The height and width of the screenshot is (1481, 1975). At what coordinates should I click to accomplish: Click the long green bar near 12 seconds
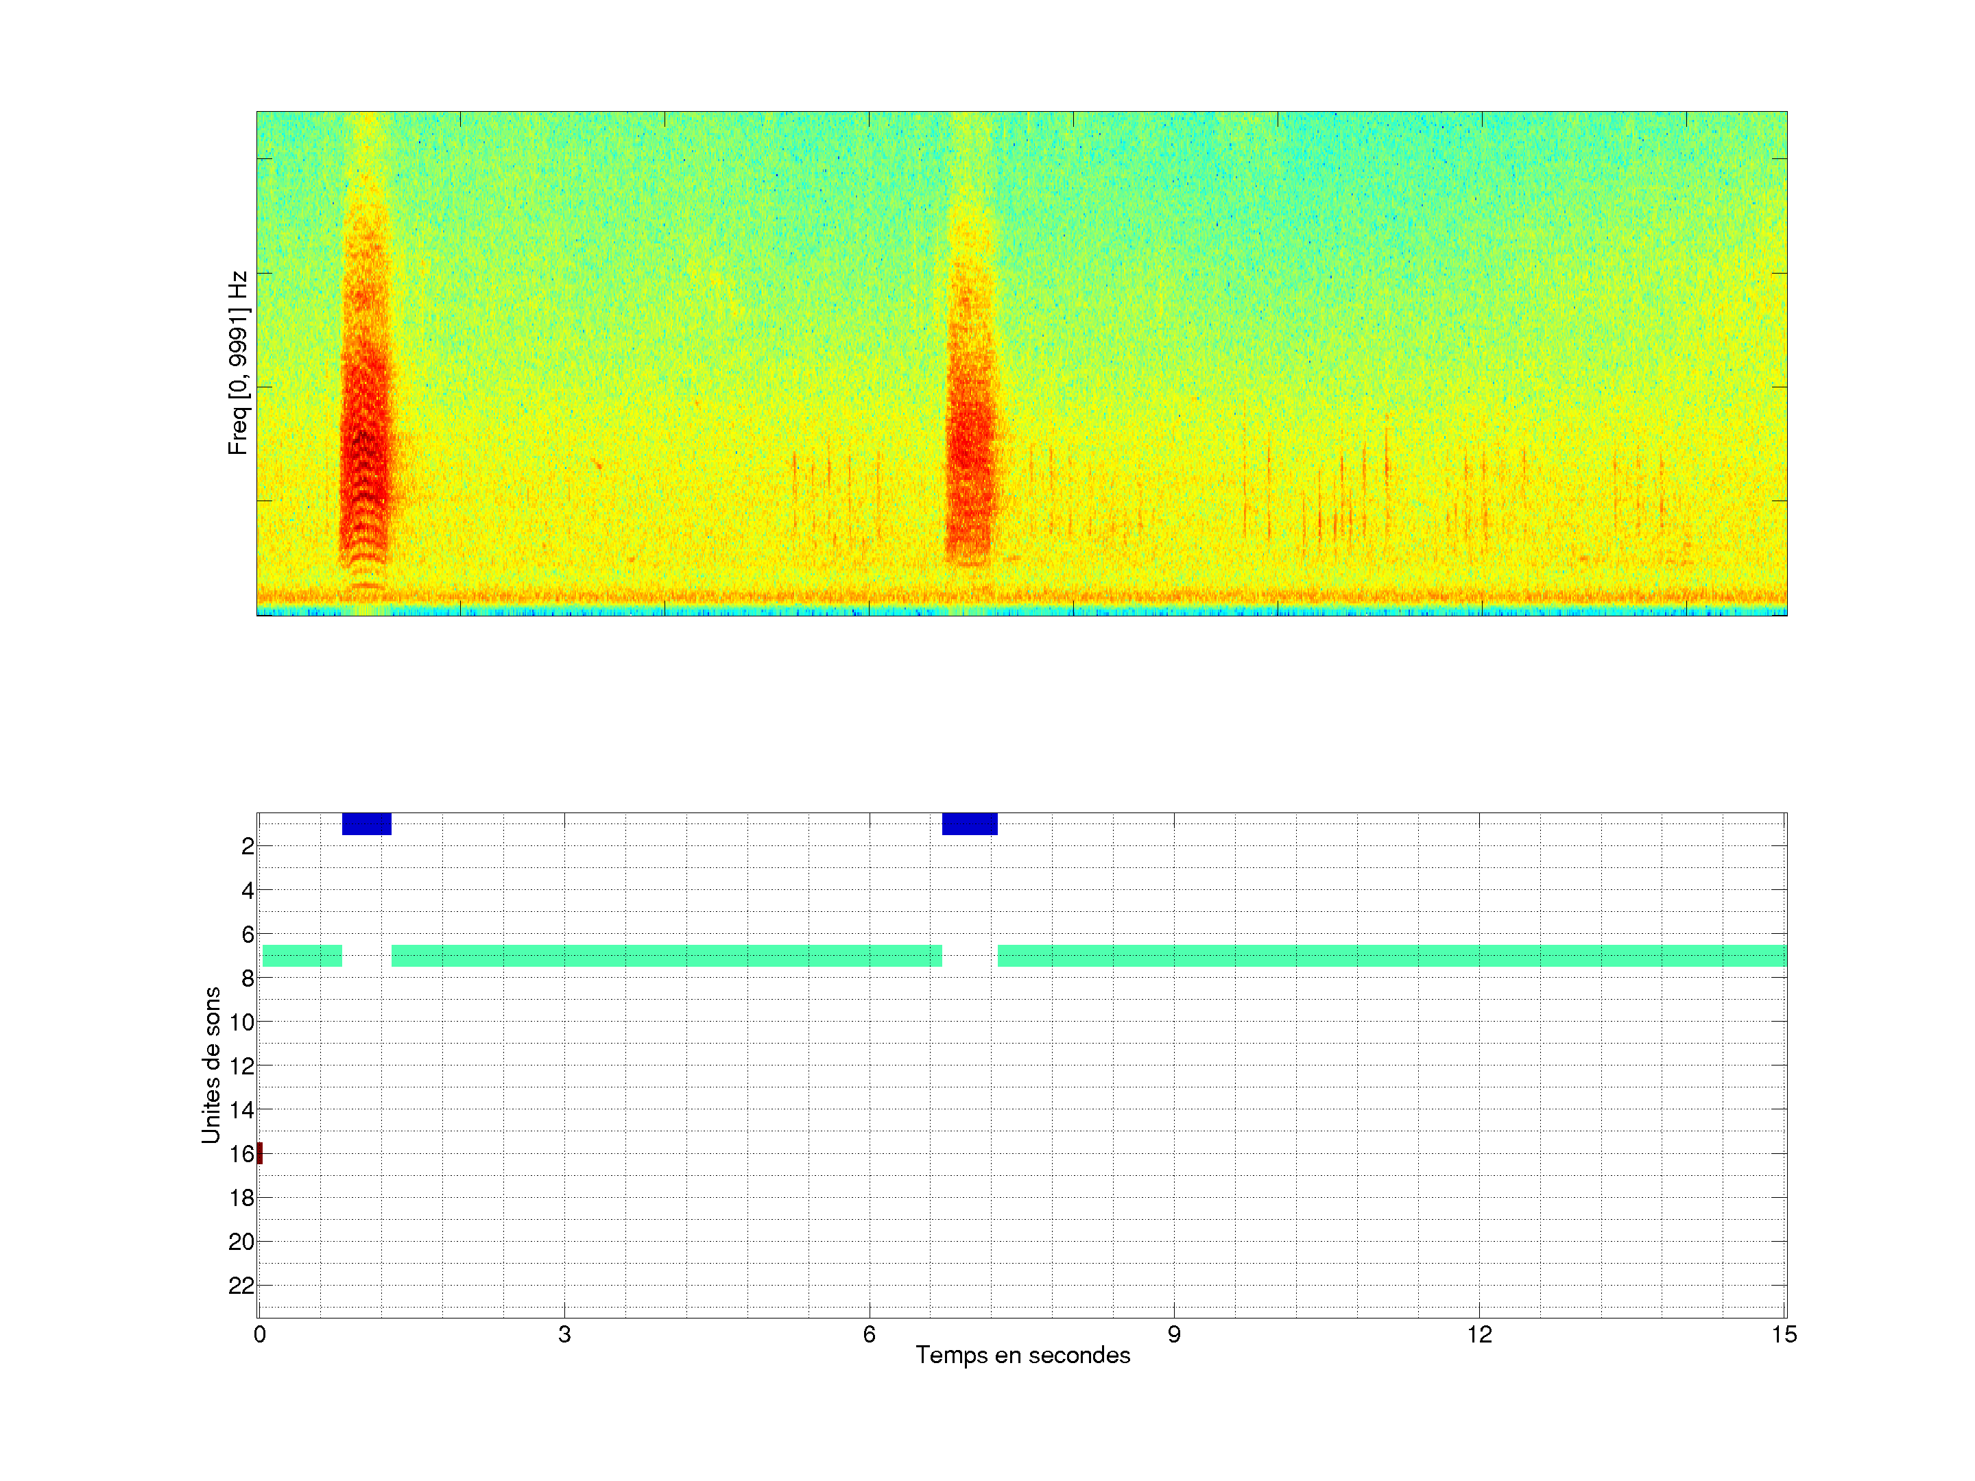tap(1479, 955)
